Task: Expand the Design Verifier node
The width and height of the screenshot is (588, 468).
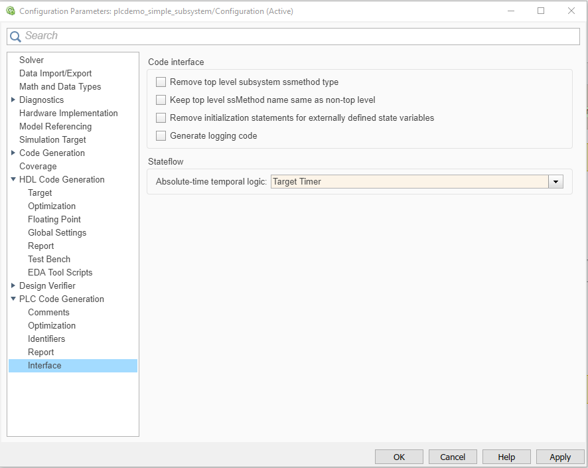Action: pos(13,286)
